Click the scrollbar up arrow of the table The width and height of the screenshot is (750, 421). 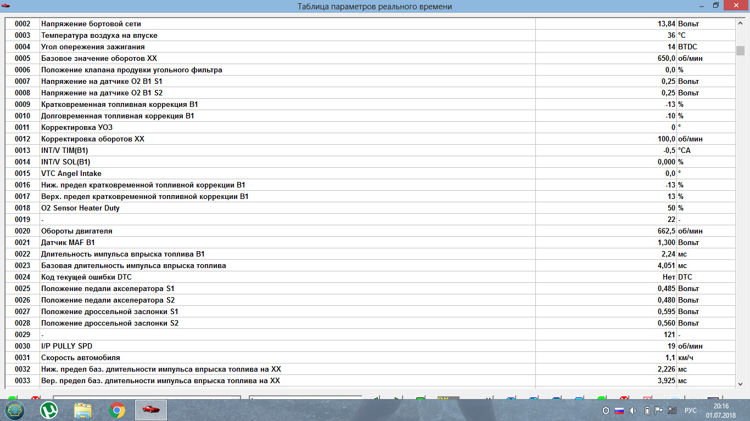[x=740, y=23]
